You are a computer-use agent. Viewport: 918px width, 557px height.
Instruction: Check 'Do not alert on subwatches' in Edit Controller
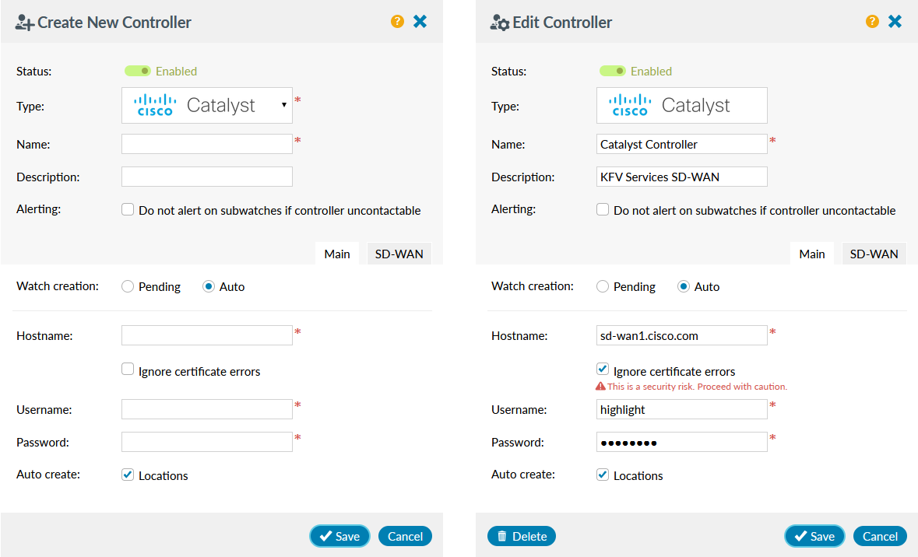coord(602,208)
